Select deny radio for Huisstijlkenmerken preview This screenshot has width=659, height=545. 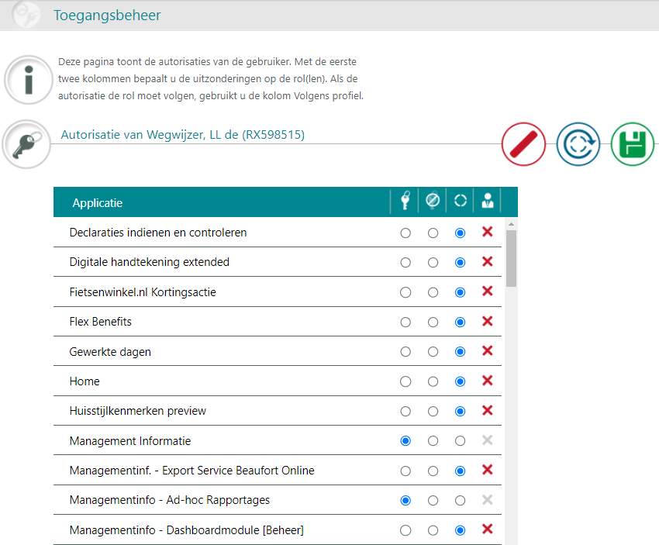(433, 412)
